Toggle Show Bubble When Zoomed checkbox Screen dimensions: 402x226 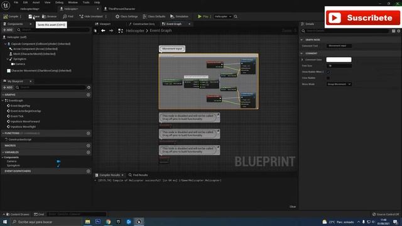point(328,72)
